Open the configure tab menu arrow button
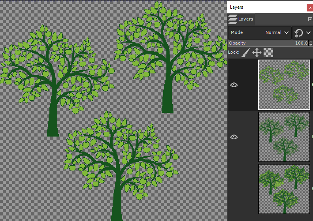The width and height of the screenshot is (313, 221). click(310, 19)
